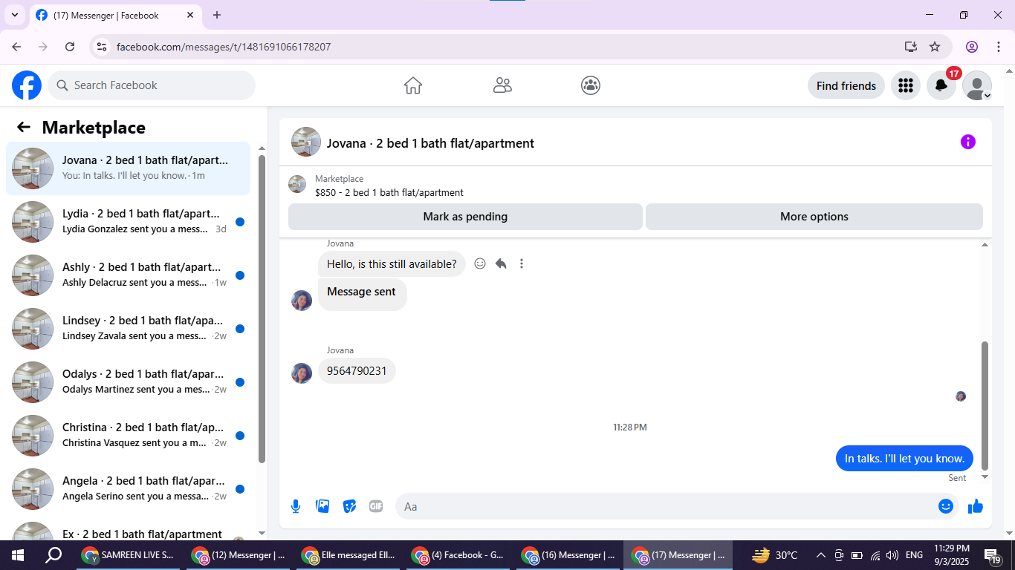The width and height of the screenshot is (1015, 570).
Task: Open notifications bell with 17 badge
Action: point(941,85)
